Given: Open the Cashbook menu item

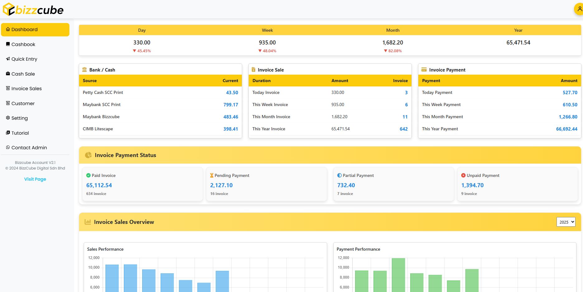Looking at the screenshot, I should (x=23, y=44).
